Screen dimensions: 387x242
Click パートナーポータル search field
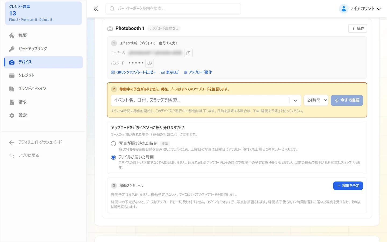tap(173, 9)
